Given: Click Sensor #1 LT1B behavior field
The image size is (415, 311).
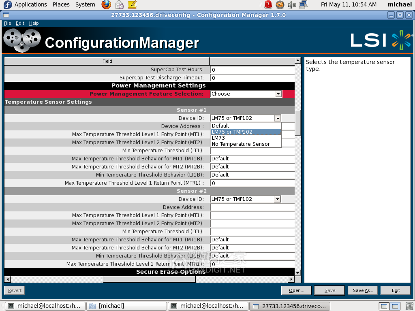Looking at the screenshot, I should click(x=252, y=175).
